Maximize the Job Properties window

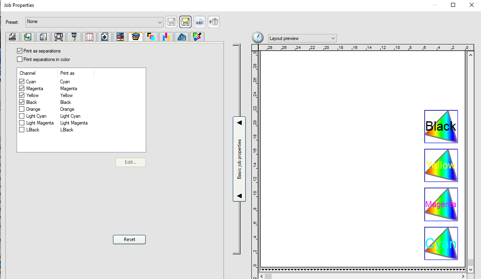click(x=453, y=5)
